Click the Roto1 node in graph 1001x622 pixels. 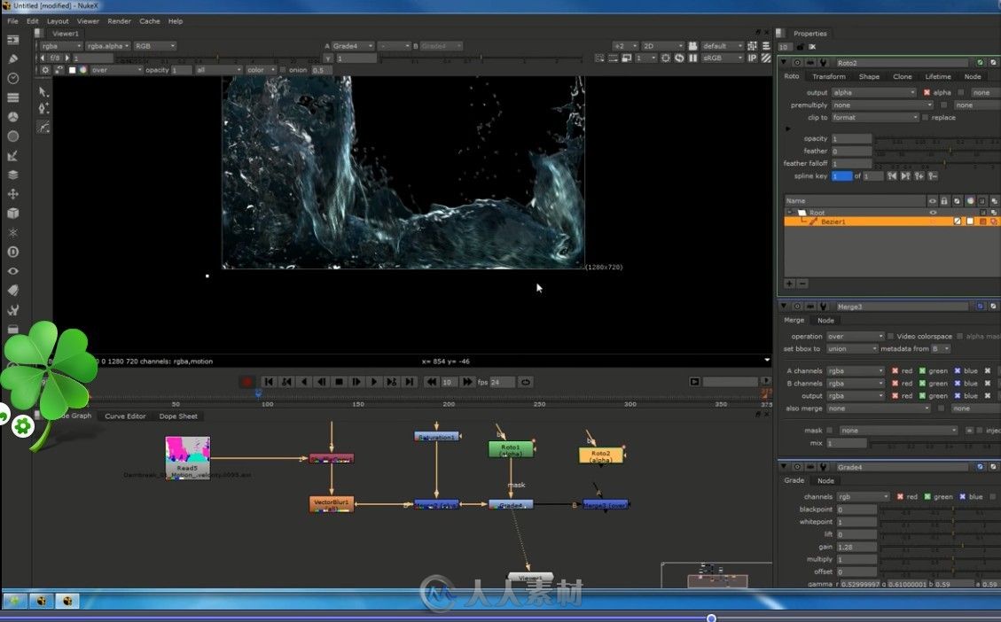coord(511,449)
